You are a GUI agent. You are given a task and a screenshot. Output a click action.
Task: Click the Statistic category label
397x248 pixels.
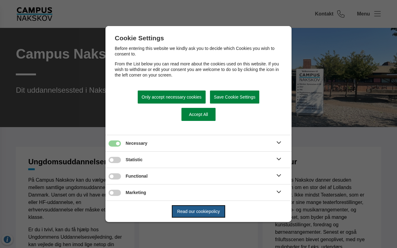[x=134, y=160]
